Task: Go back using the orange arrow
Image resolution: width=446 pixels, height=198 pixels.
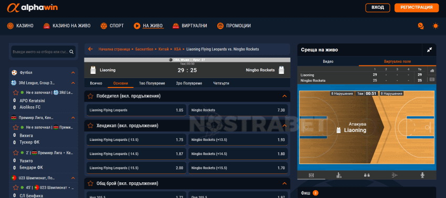Action: (x=90, y=49)
